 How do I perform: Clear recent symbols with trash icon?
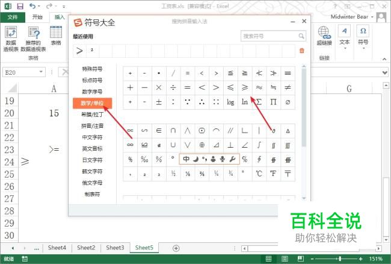(x=302, y=51)
